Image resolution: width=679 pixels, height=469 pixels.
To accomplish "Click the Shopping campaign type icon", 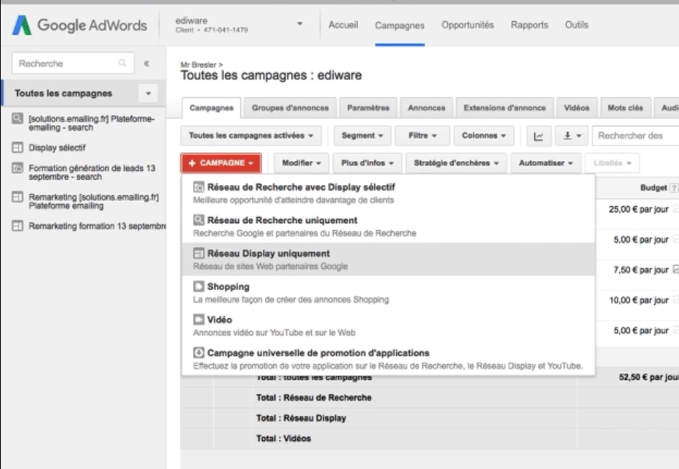I will pos(198,287).
